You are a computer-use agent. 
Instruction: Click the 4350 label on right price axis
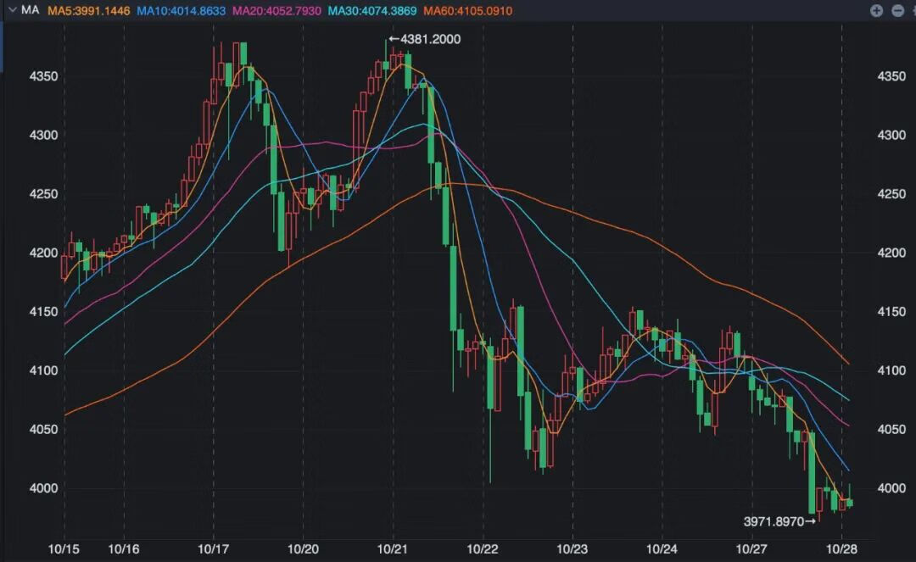(891, 76)
